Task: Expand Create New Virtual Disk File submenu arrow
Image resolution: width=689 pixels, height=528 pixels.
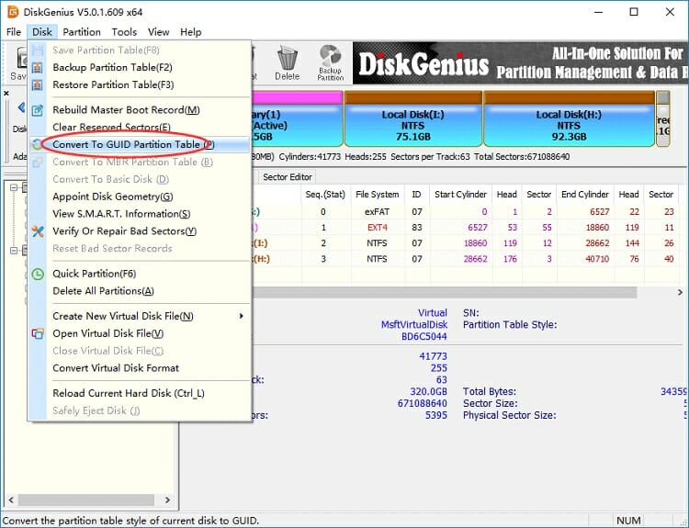Action: click(242, 317)
